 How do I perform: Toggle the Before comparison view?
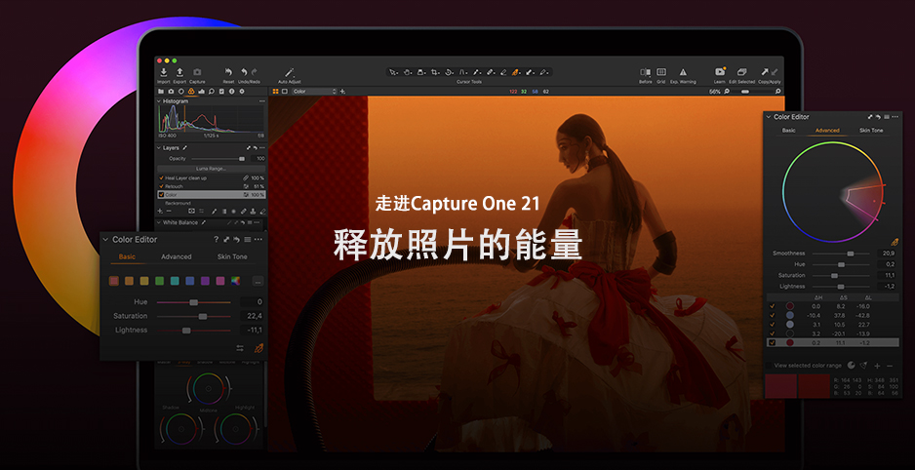[x=646, y=72]
